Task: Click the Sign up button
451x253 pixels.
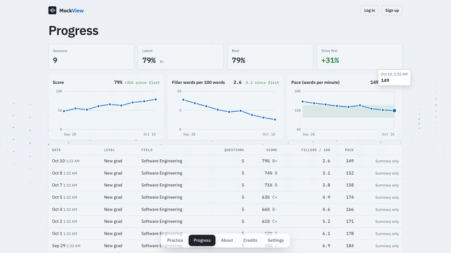Action: [x=392, y=11]
